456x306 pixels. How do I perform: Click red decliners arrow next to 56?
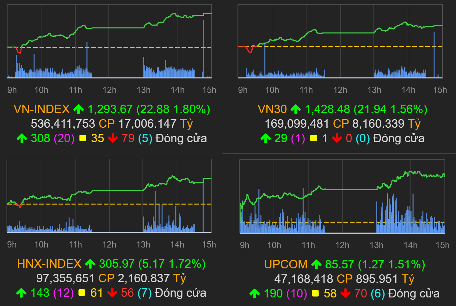coord(112,293)
